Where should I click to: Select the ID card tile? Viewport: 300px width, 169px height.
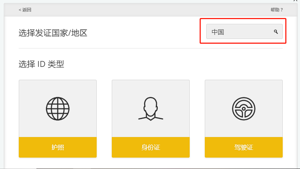(x=151, y=147)
